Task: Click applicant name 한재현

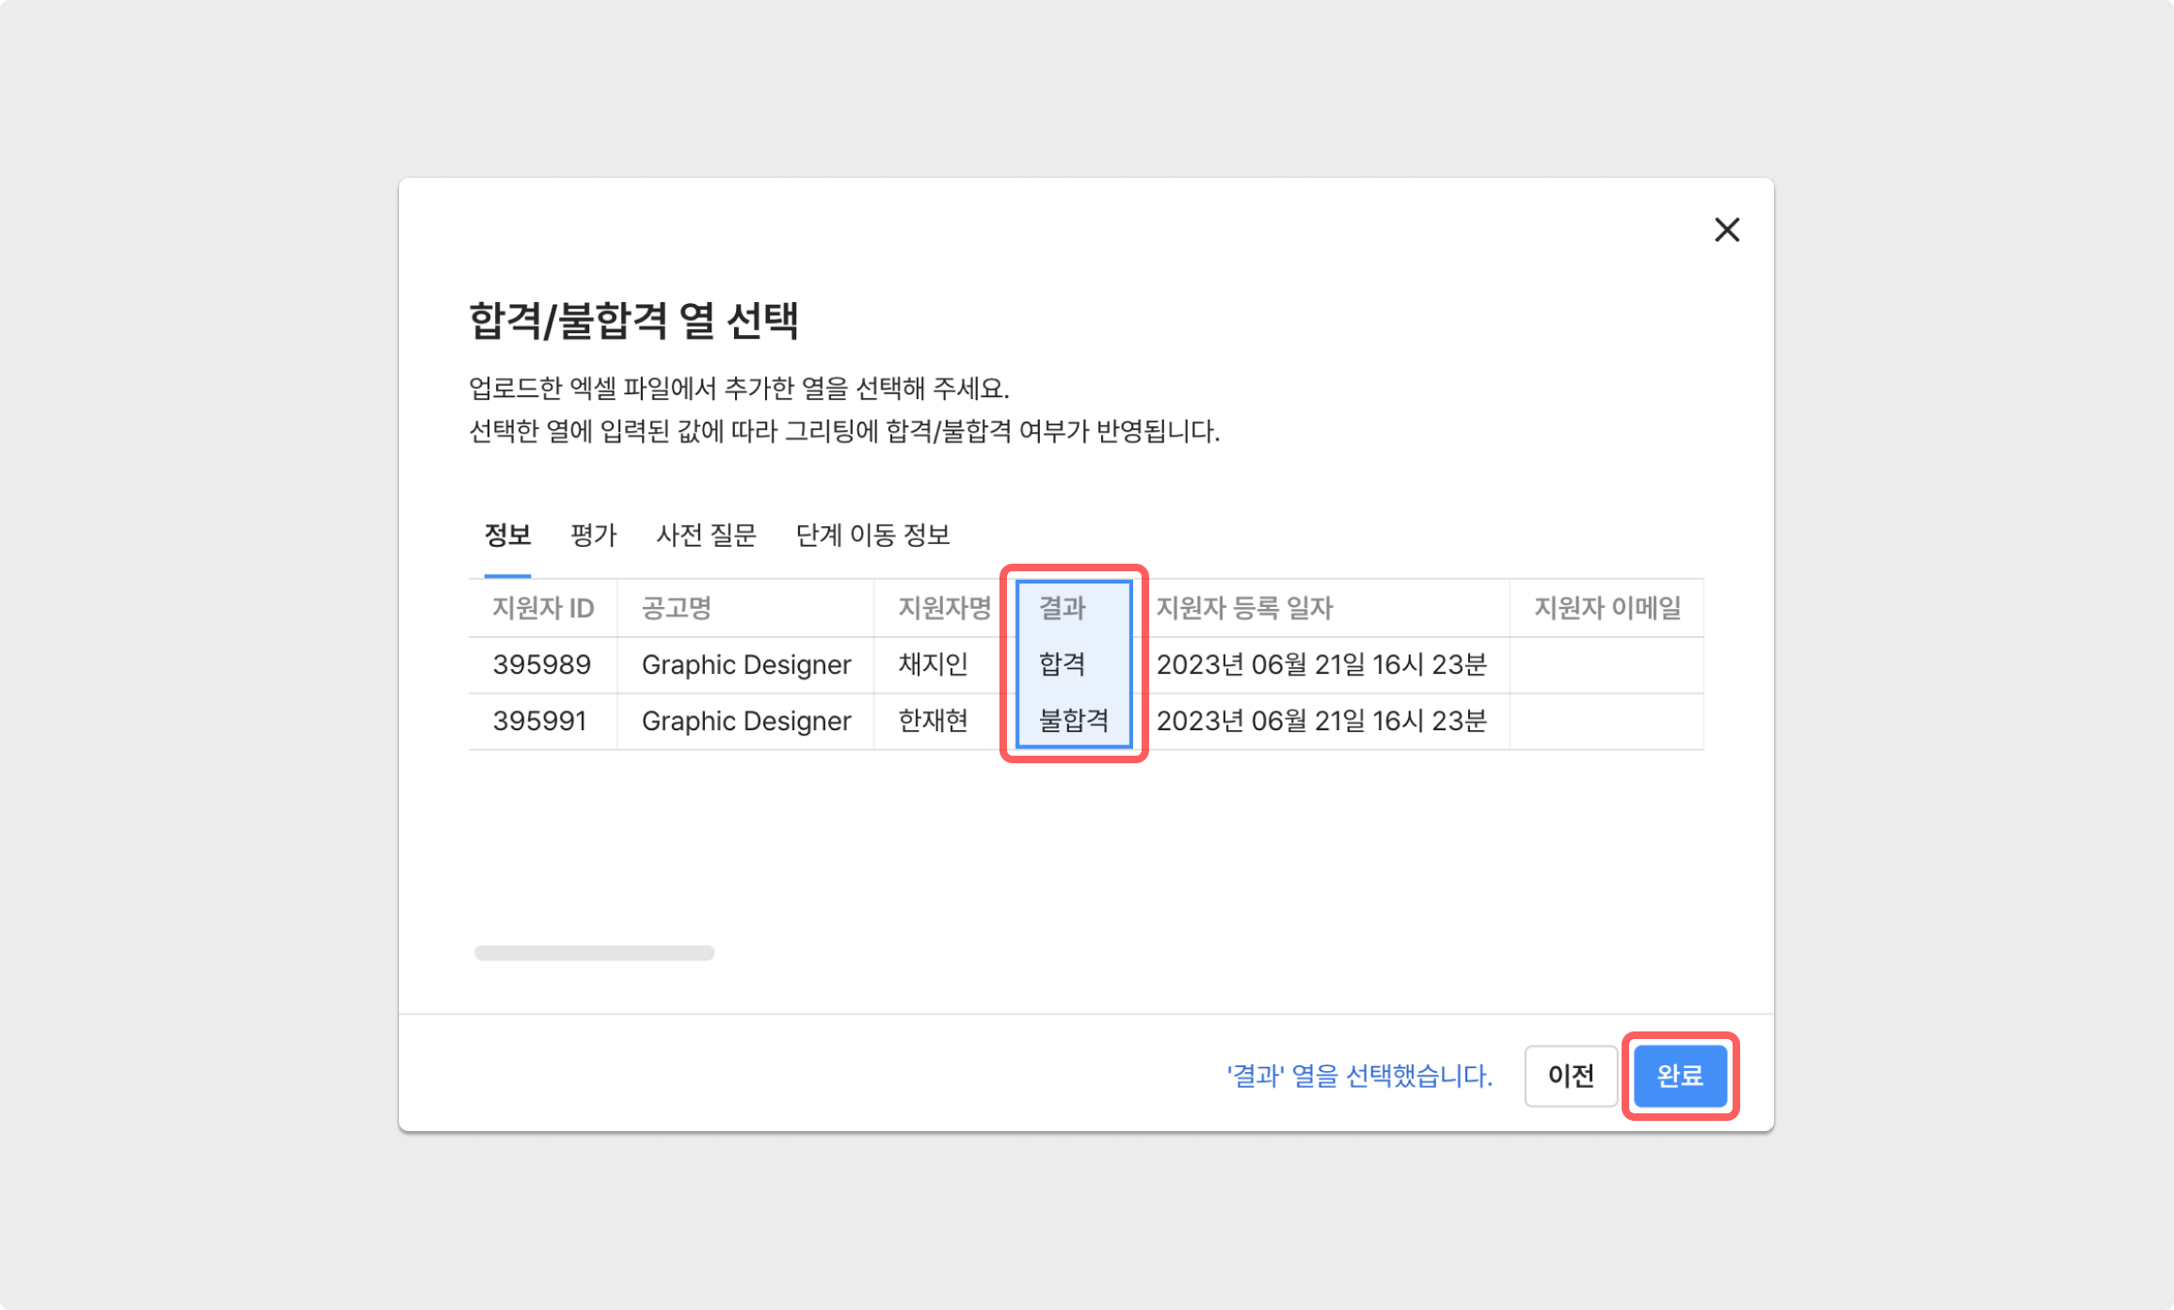Action: coord(933,722)
